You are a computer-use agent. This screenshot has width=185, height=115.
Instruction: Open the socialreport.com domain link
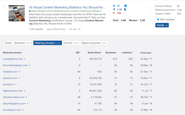click(x=12, y=110)
